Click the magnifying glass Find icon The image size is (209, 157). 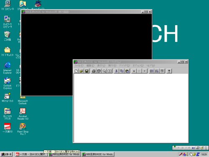click(104, 71)
